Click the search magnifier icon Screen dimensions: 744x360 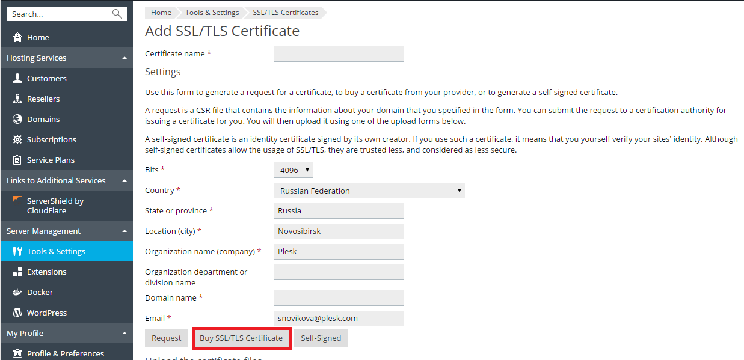117,14
